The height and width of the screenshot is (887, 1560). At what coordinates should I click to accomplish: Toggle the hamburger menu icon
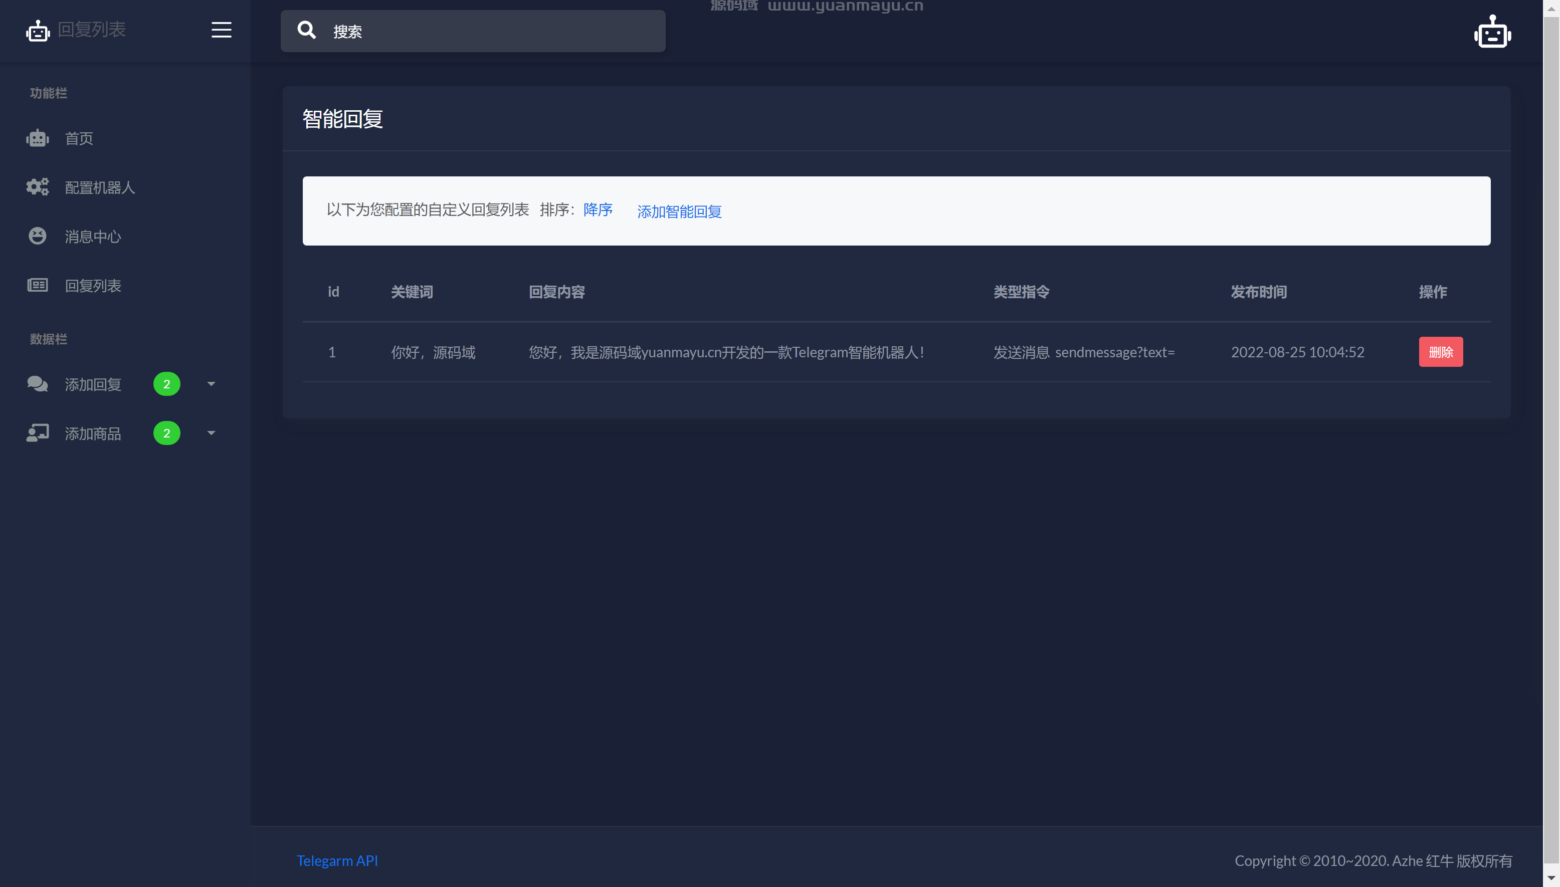pyautogui.click(x=221, y=30)
